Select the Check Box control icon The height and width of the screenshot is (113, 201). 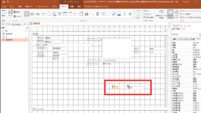pos(114,14)
